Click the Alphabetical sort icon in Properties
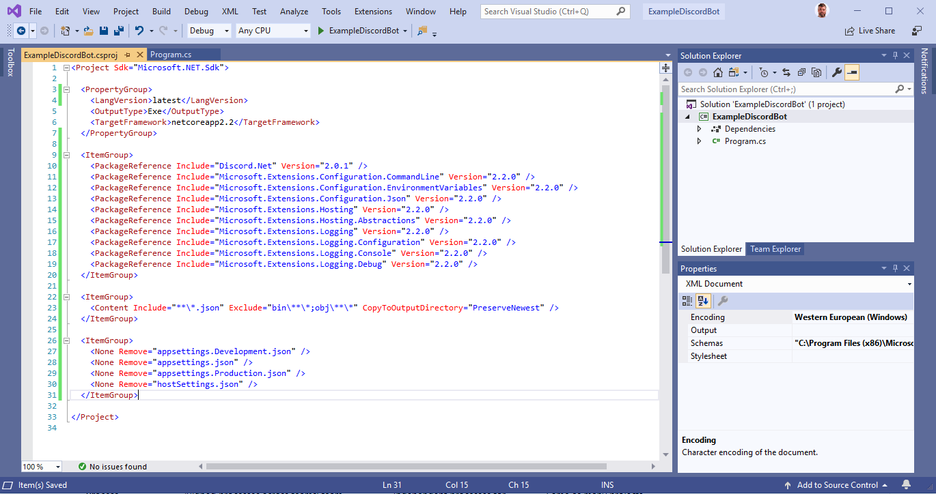Screen dimensions: 936x494 click(703, 301)
